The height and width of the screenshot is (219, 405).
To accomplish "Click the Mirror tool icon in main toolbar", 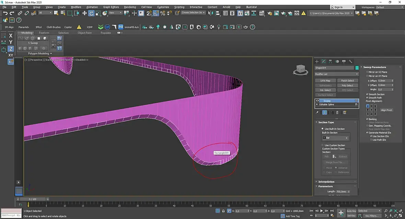I will pos(210,13).
